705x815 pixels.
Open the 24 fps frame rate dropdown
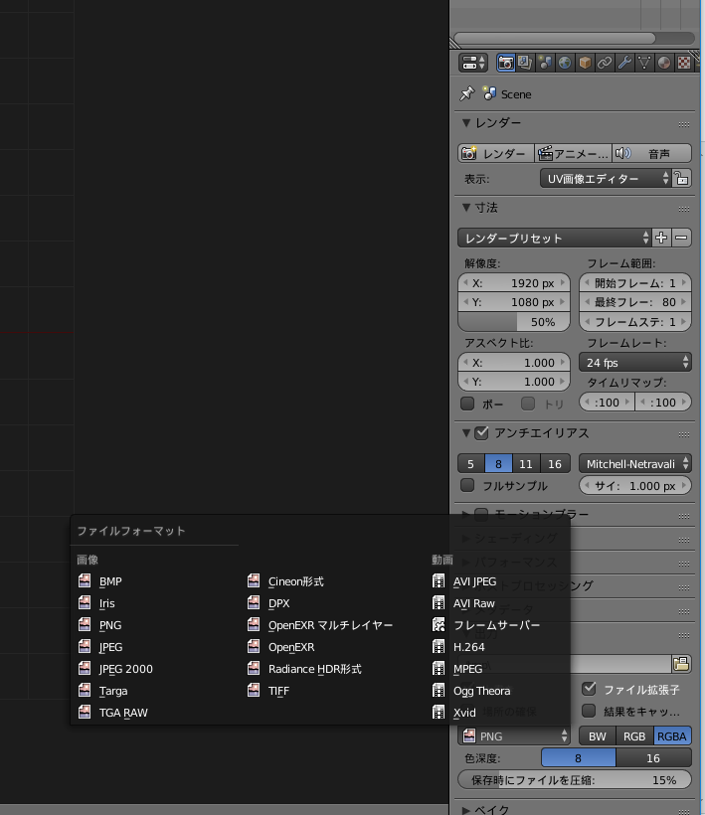point(634,363)
